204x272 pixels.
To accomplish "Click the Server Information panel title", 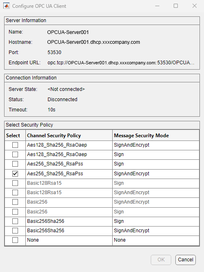I will pyautogui.click(x=26, y=20).
